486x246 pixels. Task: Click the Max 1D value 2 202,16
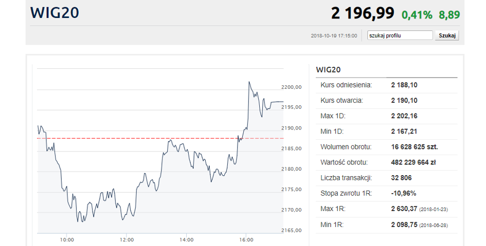(404, 116)
